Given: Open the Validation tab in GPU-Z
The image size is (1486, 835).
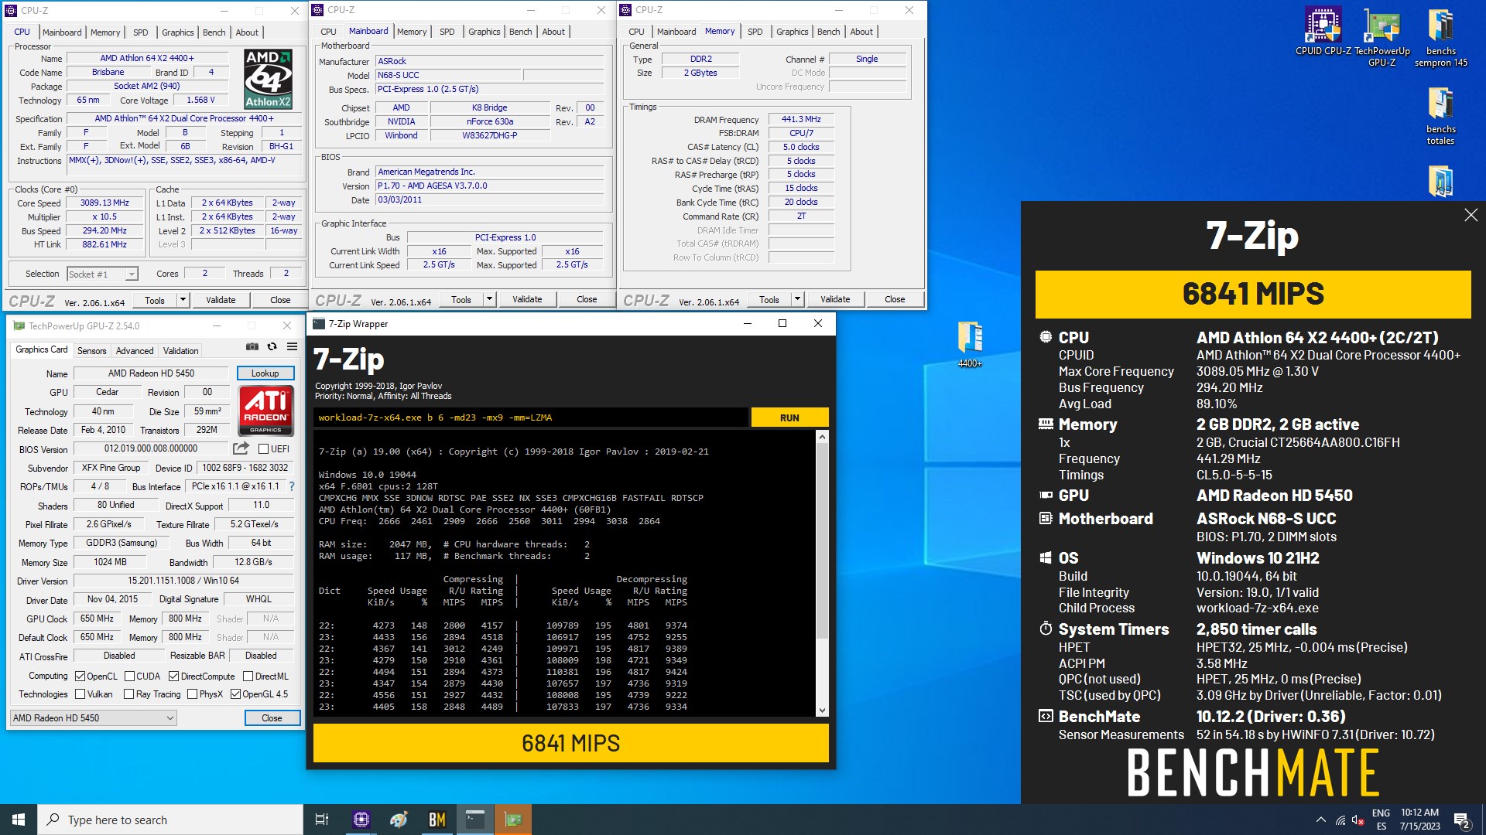Looking at the screenshot, I should pyautogui.click(x=180, y=351).
